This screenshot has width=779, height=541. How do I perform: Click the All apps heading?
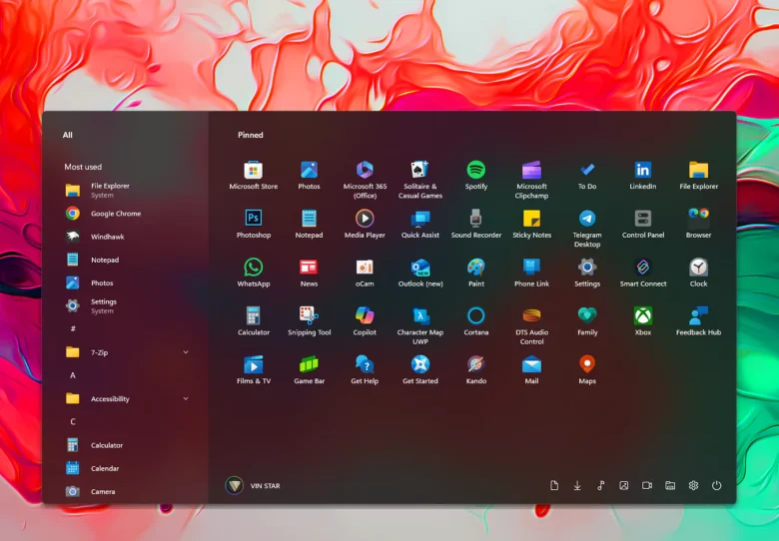coord(68,135)
